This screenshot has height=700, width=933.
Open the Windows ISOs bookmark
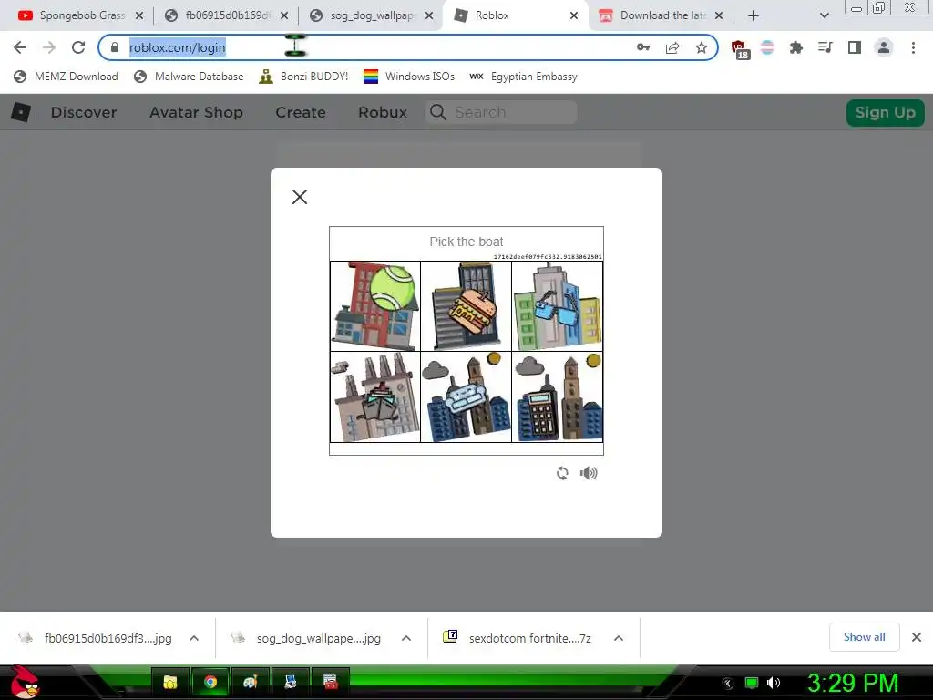(x=409, y=77)
